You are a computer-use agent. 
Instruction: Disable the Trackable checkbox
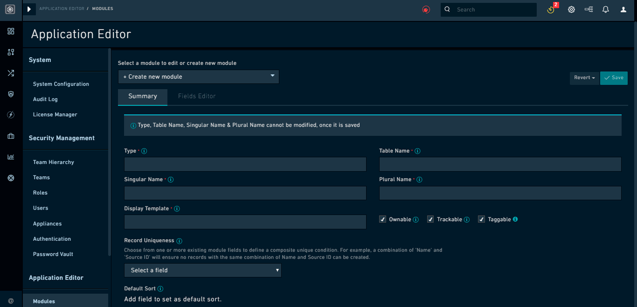(x=430, y=219)
